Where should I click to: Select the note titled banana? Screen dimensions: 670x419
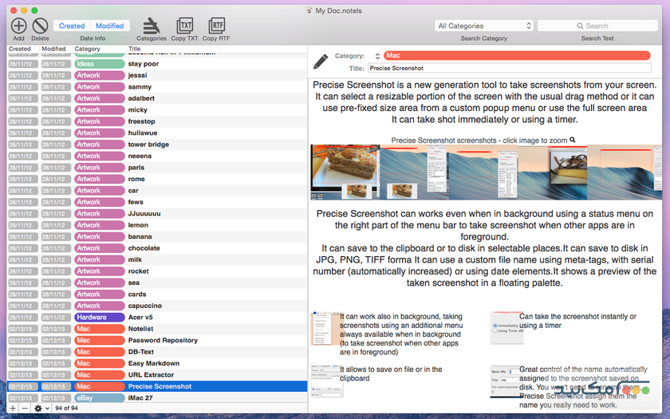tap(157, 237)
